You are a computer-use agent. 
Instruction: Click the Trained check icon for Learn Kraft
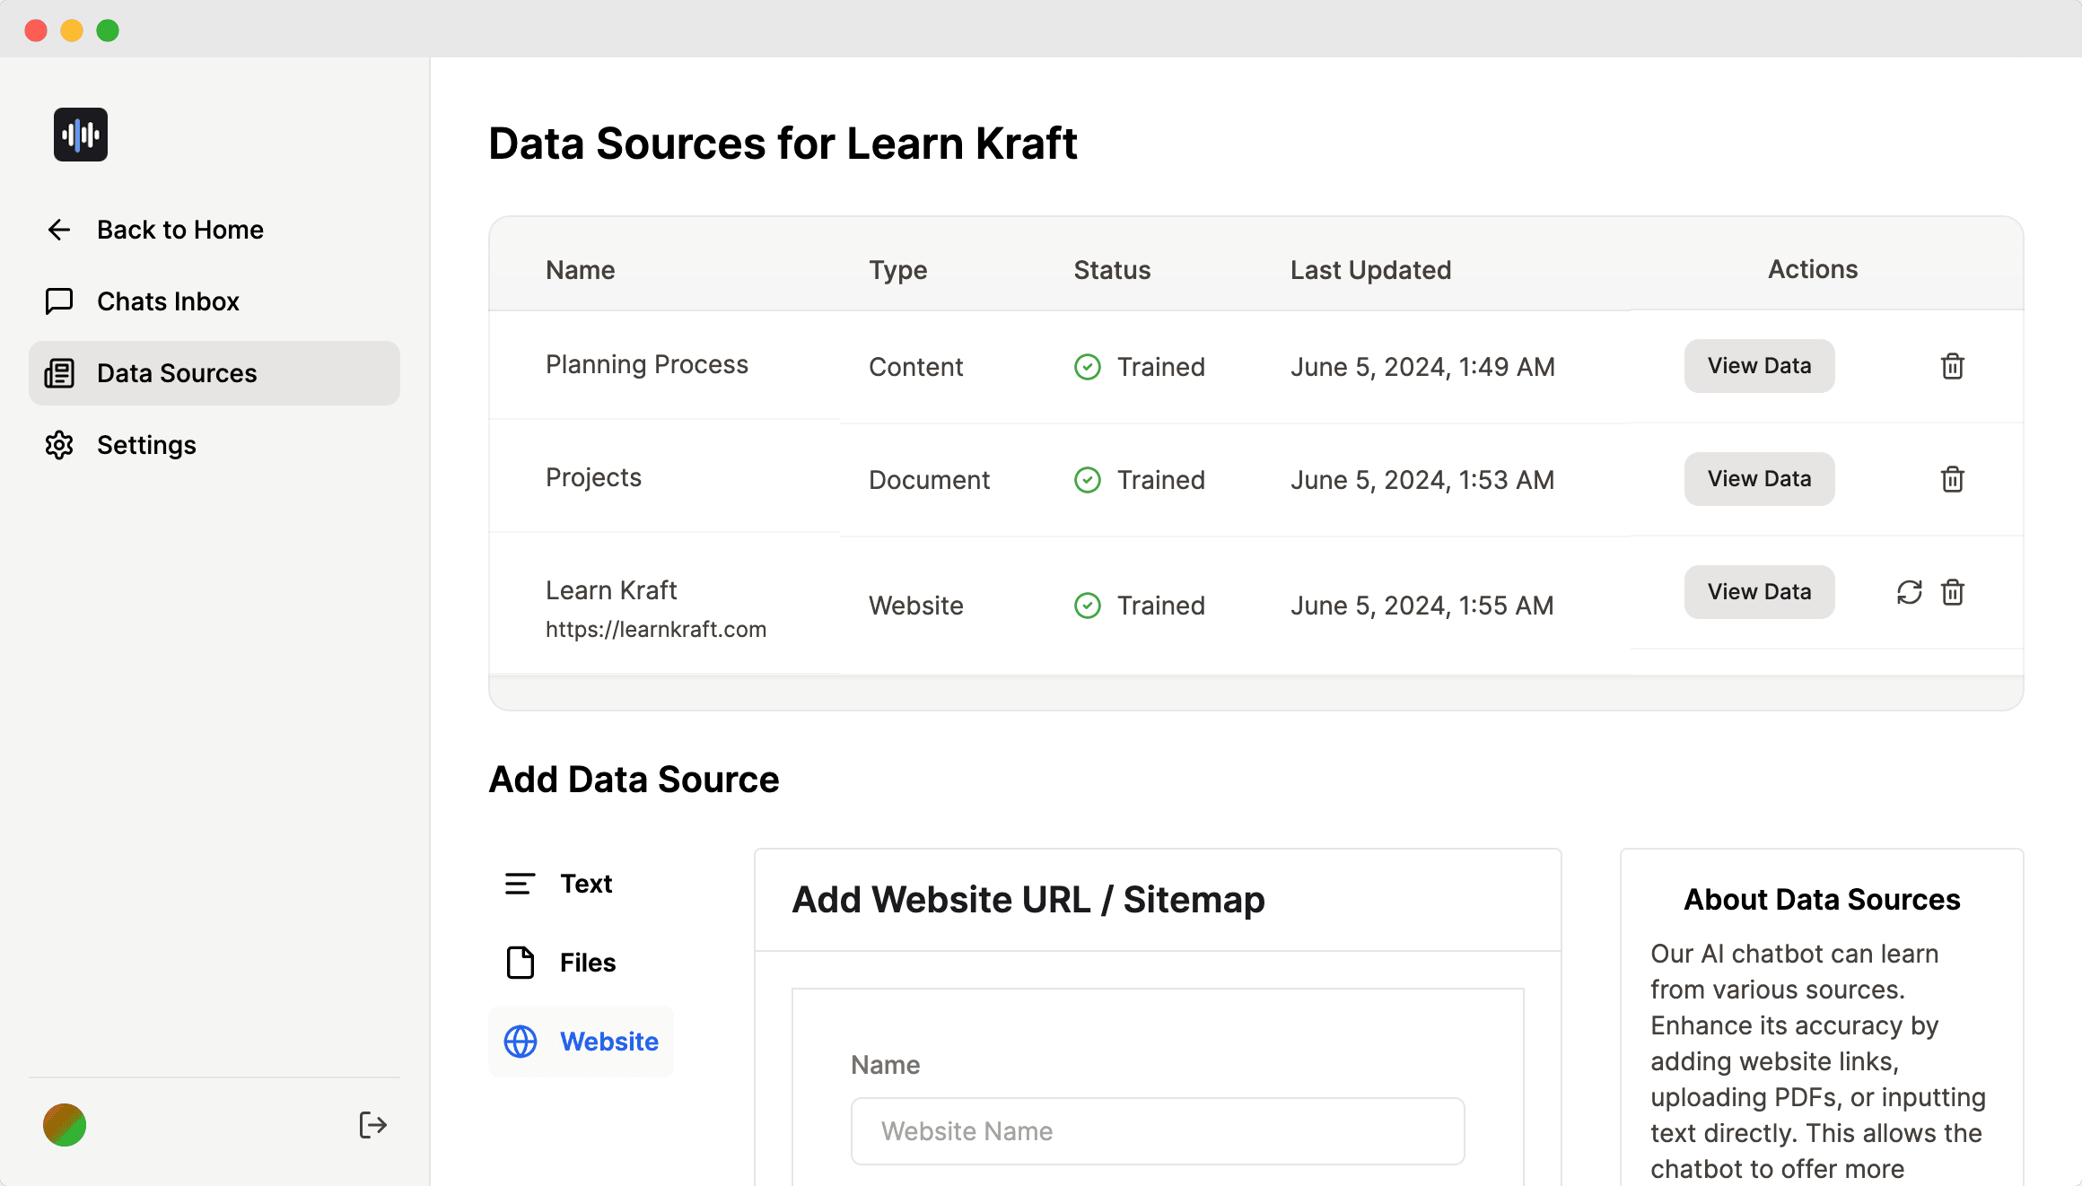1088,606
